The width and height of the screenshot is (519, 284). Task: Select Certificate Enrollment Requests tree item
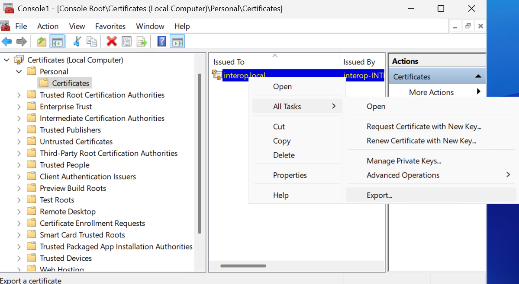click(92, 223)
